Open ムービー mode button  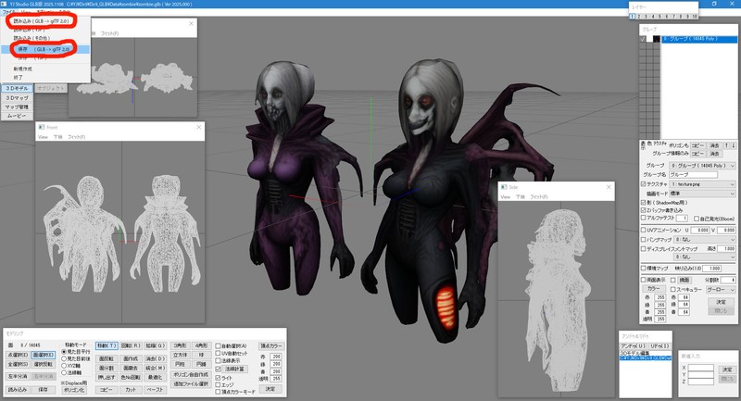pos(17,116)
